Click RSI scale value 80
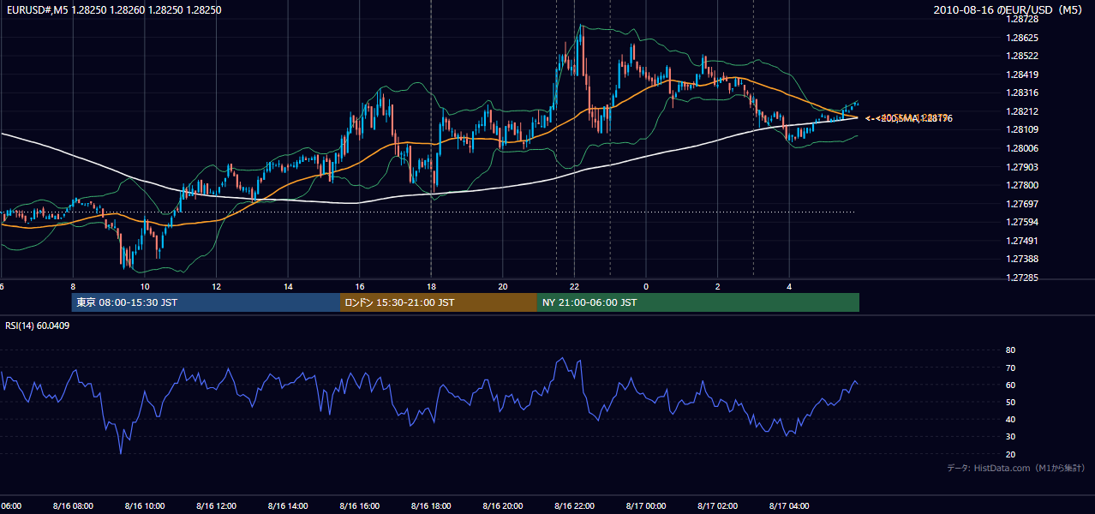 tap(1010, 350)
